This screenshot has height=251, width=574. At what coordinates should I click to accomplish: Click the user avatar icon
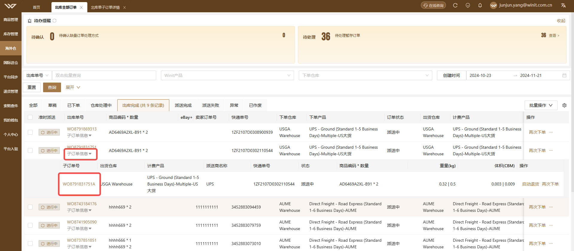[x=494, y=5]
